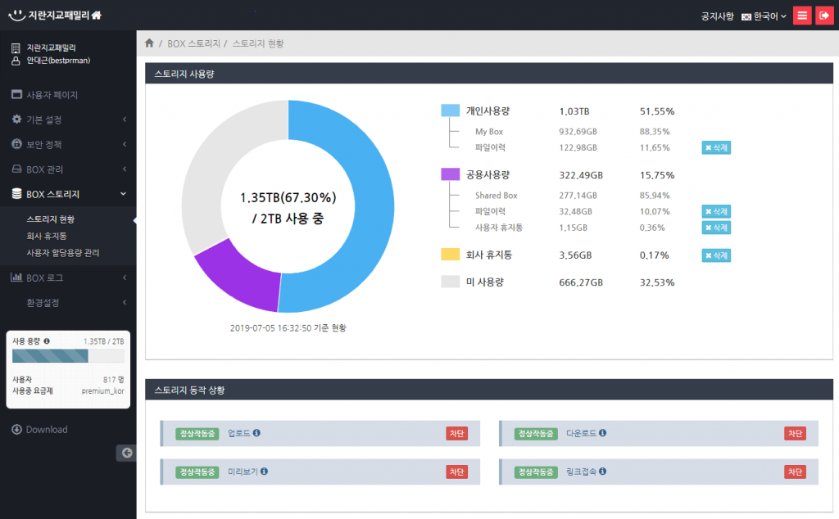The width and height of the screenshot is (839, 519).
Task: Block downloads with the 차단 button
Action: (795, 433)
